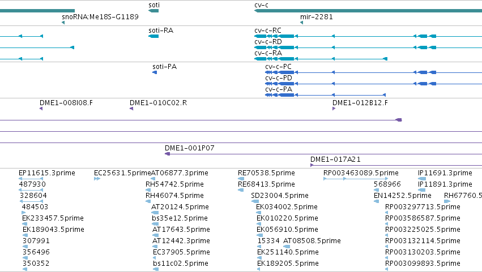Viewport: 482px width, 272px height.
Task: Open the EK233457.5prime EST label
Action: tap(53, 218)
